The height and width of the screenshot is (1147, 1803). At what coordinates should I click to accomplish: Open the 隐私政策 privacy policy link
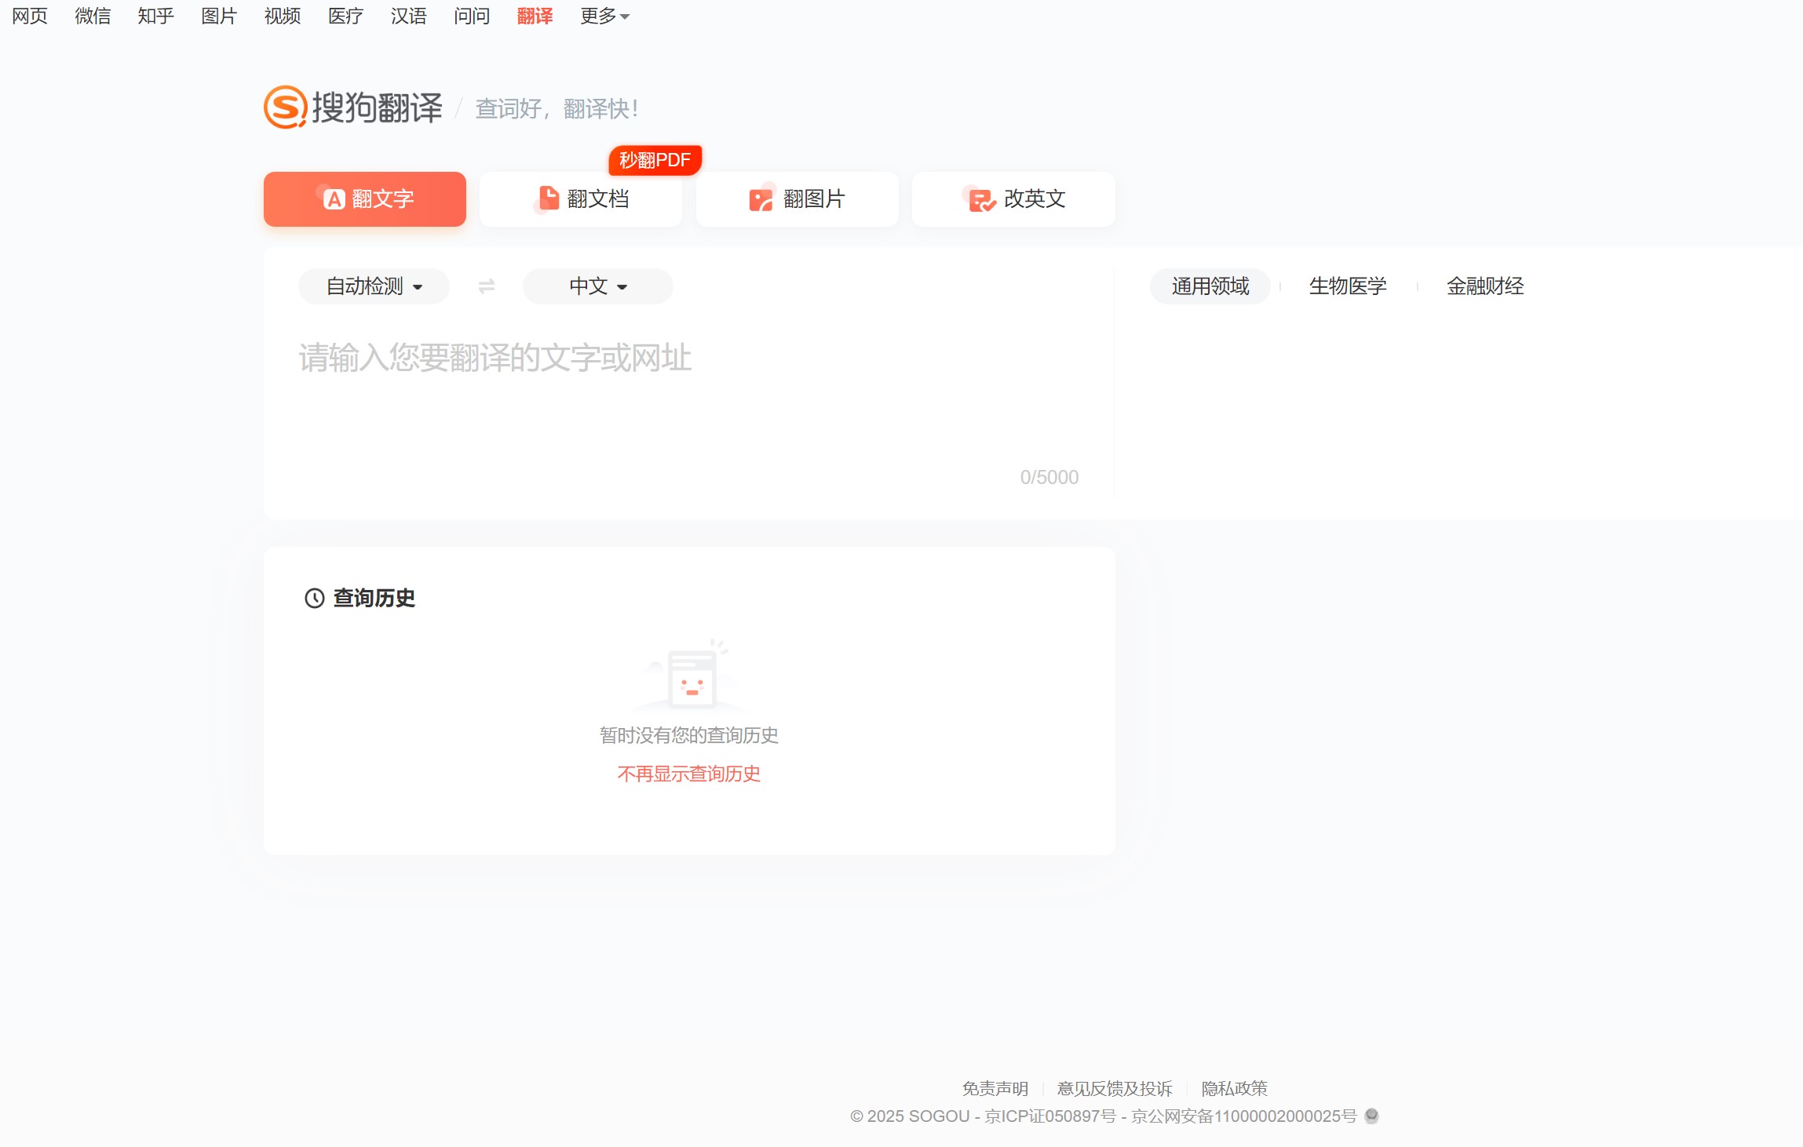(1235, 1088)
